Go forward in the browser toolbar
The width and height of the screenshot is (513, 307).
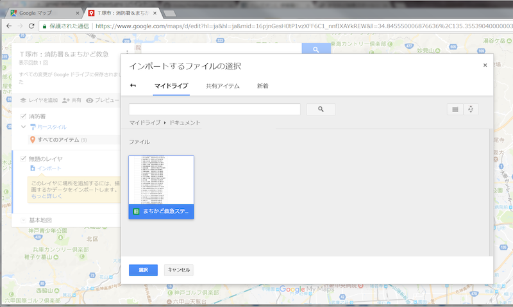click(x=21, y=26)
